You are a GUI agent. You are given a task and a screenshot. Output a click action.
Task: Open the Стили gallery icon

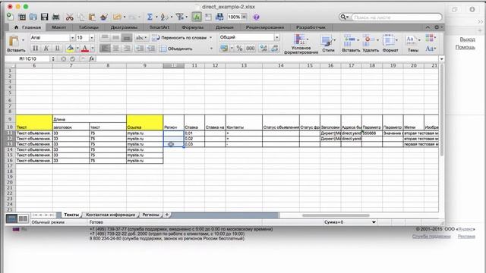(327, 41)
